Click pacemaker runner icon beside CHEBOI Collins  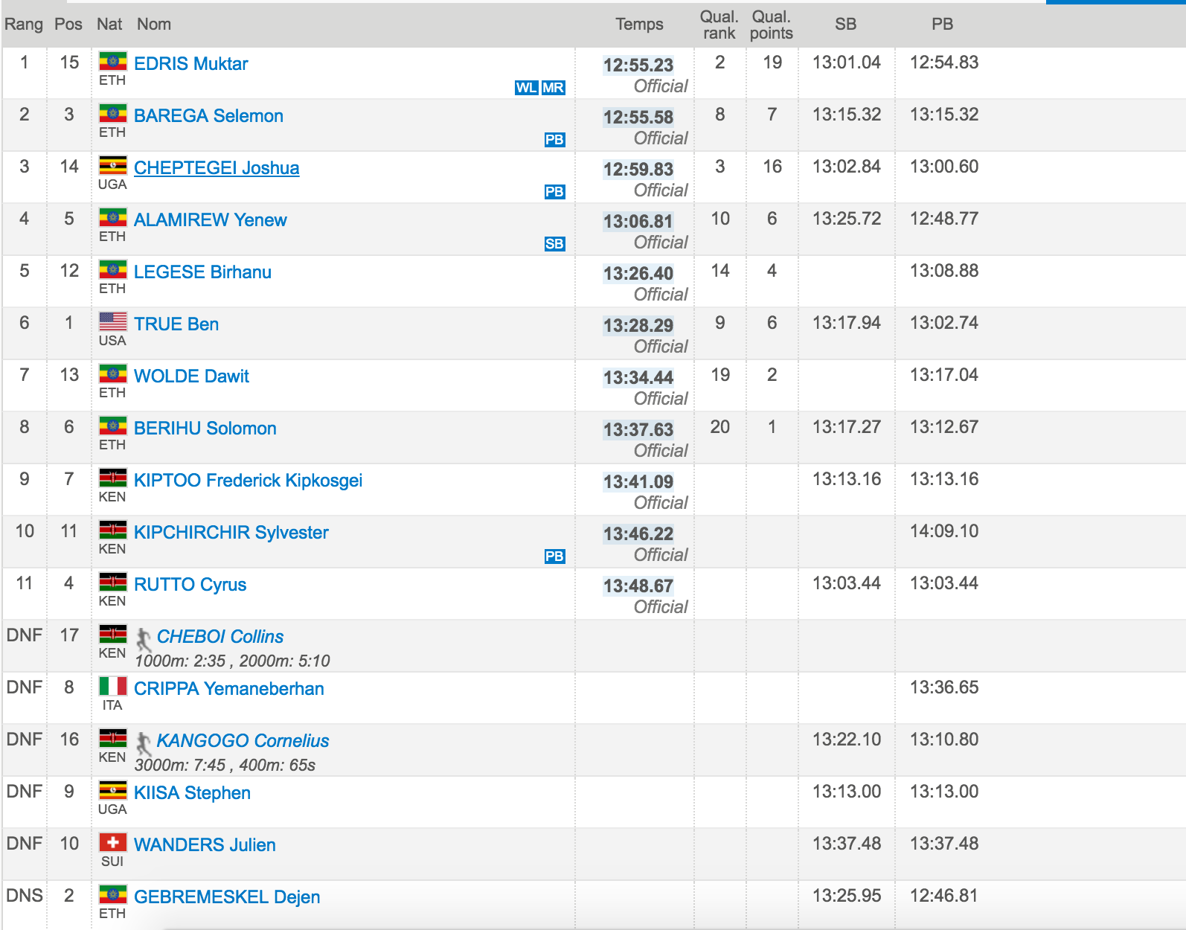point(144,638)
